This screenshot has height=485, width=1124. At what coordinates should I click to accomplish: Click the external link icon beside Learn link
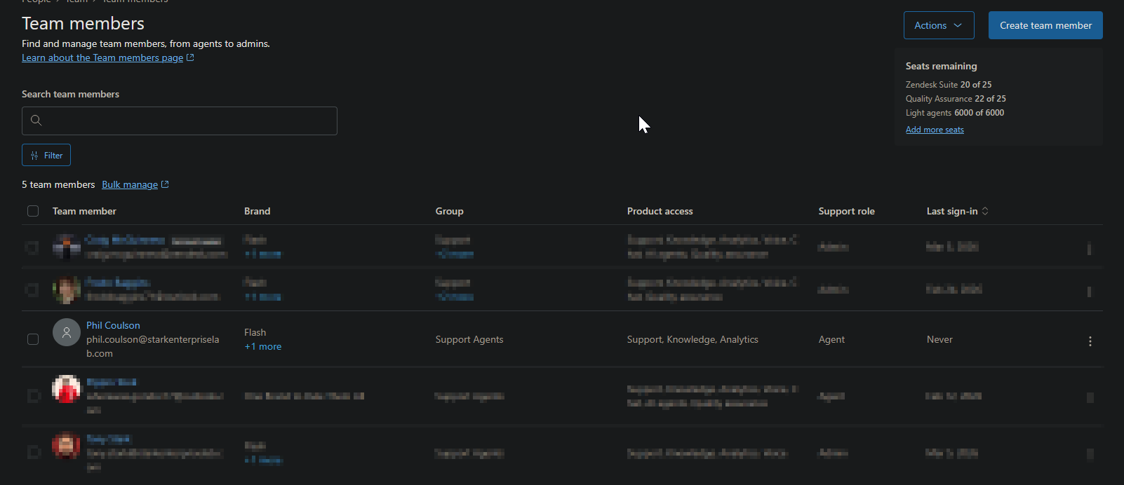pos(190,57)
